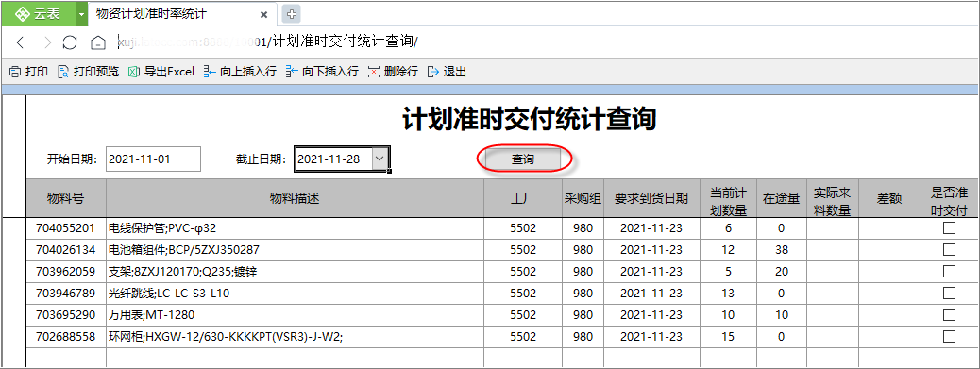Click the 计划准时交付统计查询 title
Image resolution: width=980 pixels, height=369 pixels.
tap(529, 119)
